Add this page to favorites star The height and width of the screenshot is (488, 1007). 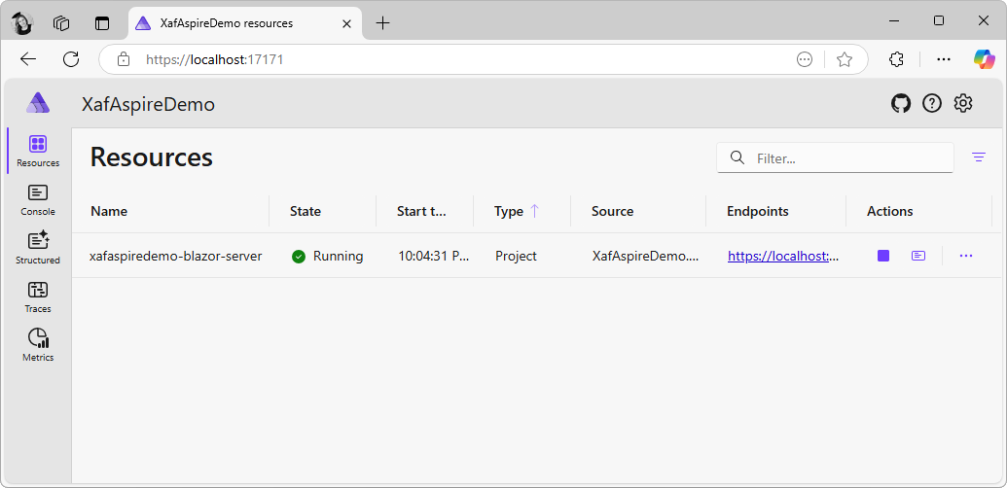[845, 59]
